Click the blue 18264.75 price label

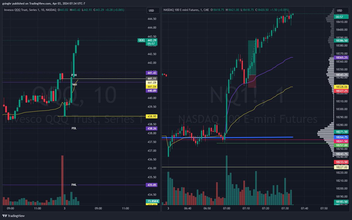click(341, 137)
